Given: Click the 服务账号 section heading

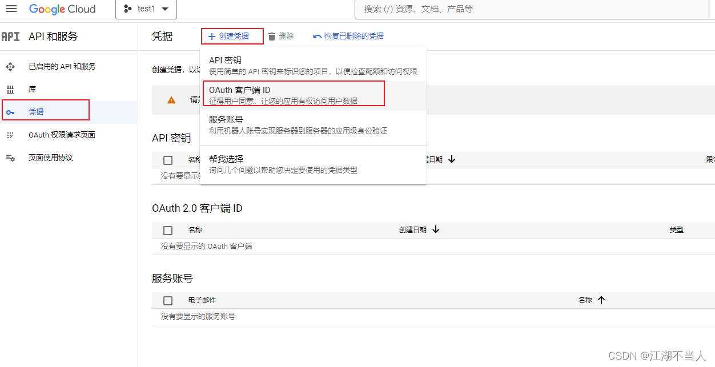Looking at the screenshot, I should coord(172,279).
